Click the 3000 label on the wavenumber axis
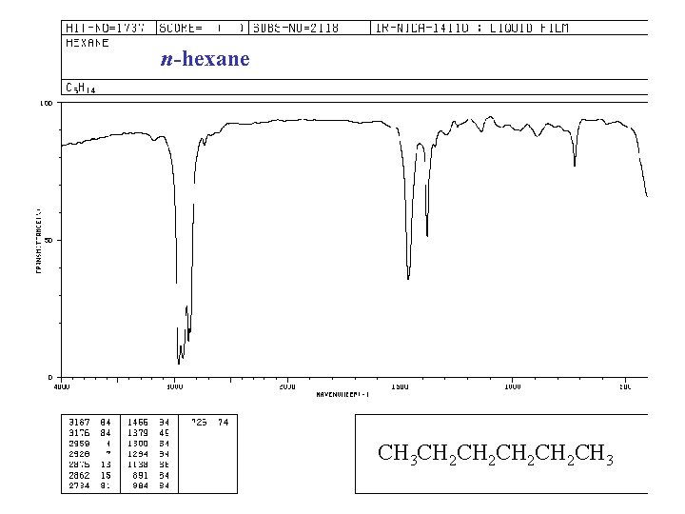The width and height of the screenshot is (685, 514). [x=175, y=386]
